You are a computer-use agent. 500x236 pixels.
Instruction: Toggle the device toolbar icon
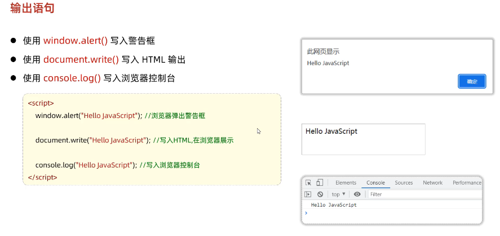click(320, 183)
